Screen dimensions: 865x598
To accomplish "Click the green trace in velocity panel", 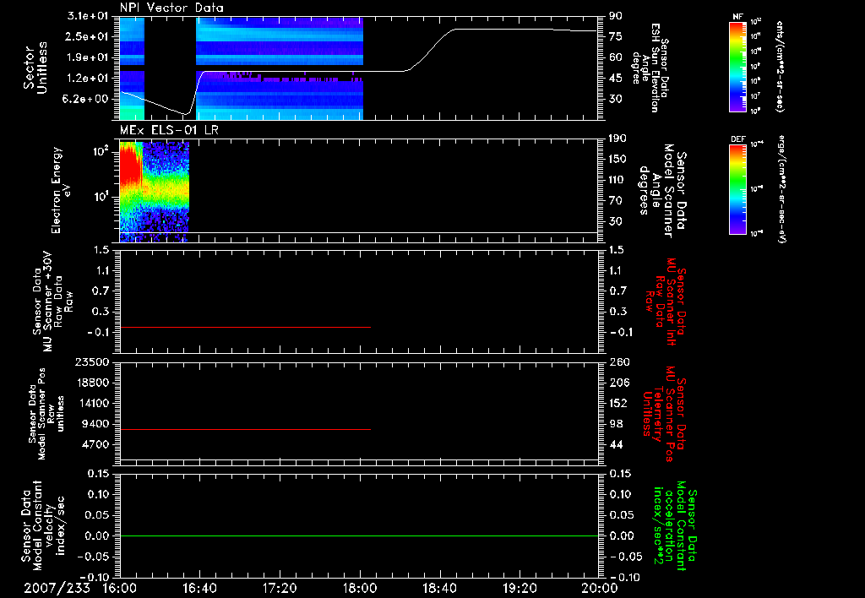I will click(359, 535).
